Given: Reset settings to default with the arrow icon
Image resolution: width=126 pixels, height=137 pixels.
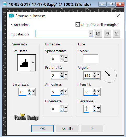Looking at the screenshot, I should click(x=117, y=34).
